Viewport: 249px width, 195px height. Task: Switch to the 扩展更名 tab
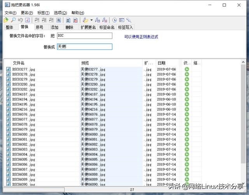click(x=88, y=27)
